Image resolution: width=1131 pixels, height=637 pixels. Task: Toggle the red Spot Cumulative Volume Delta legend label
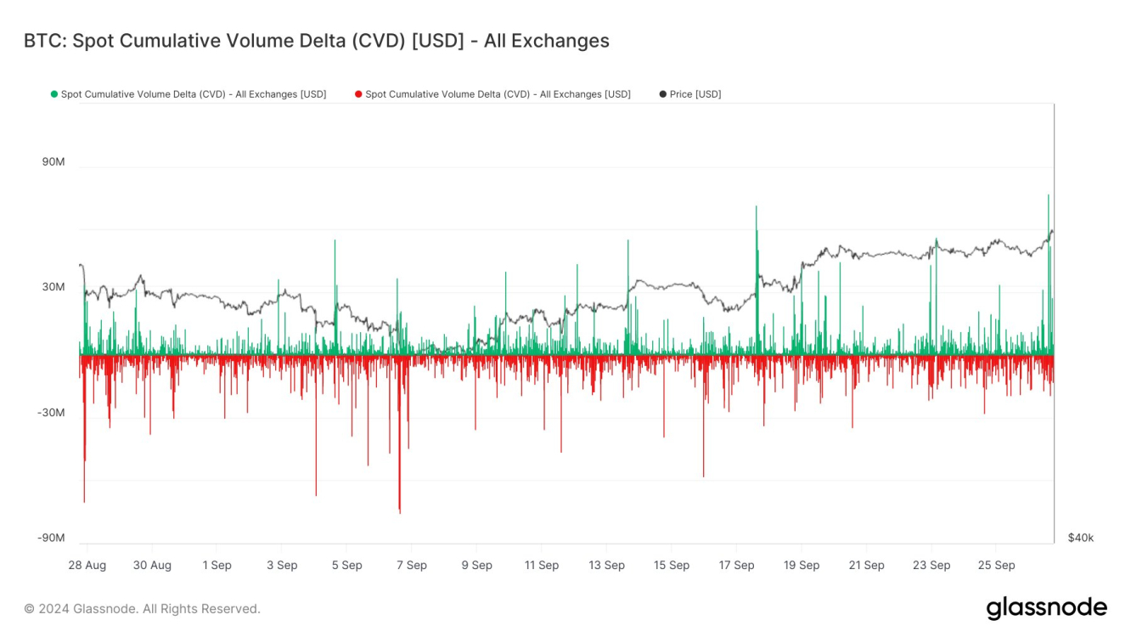pos(498,94)
